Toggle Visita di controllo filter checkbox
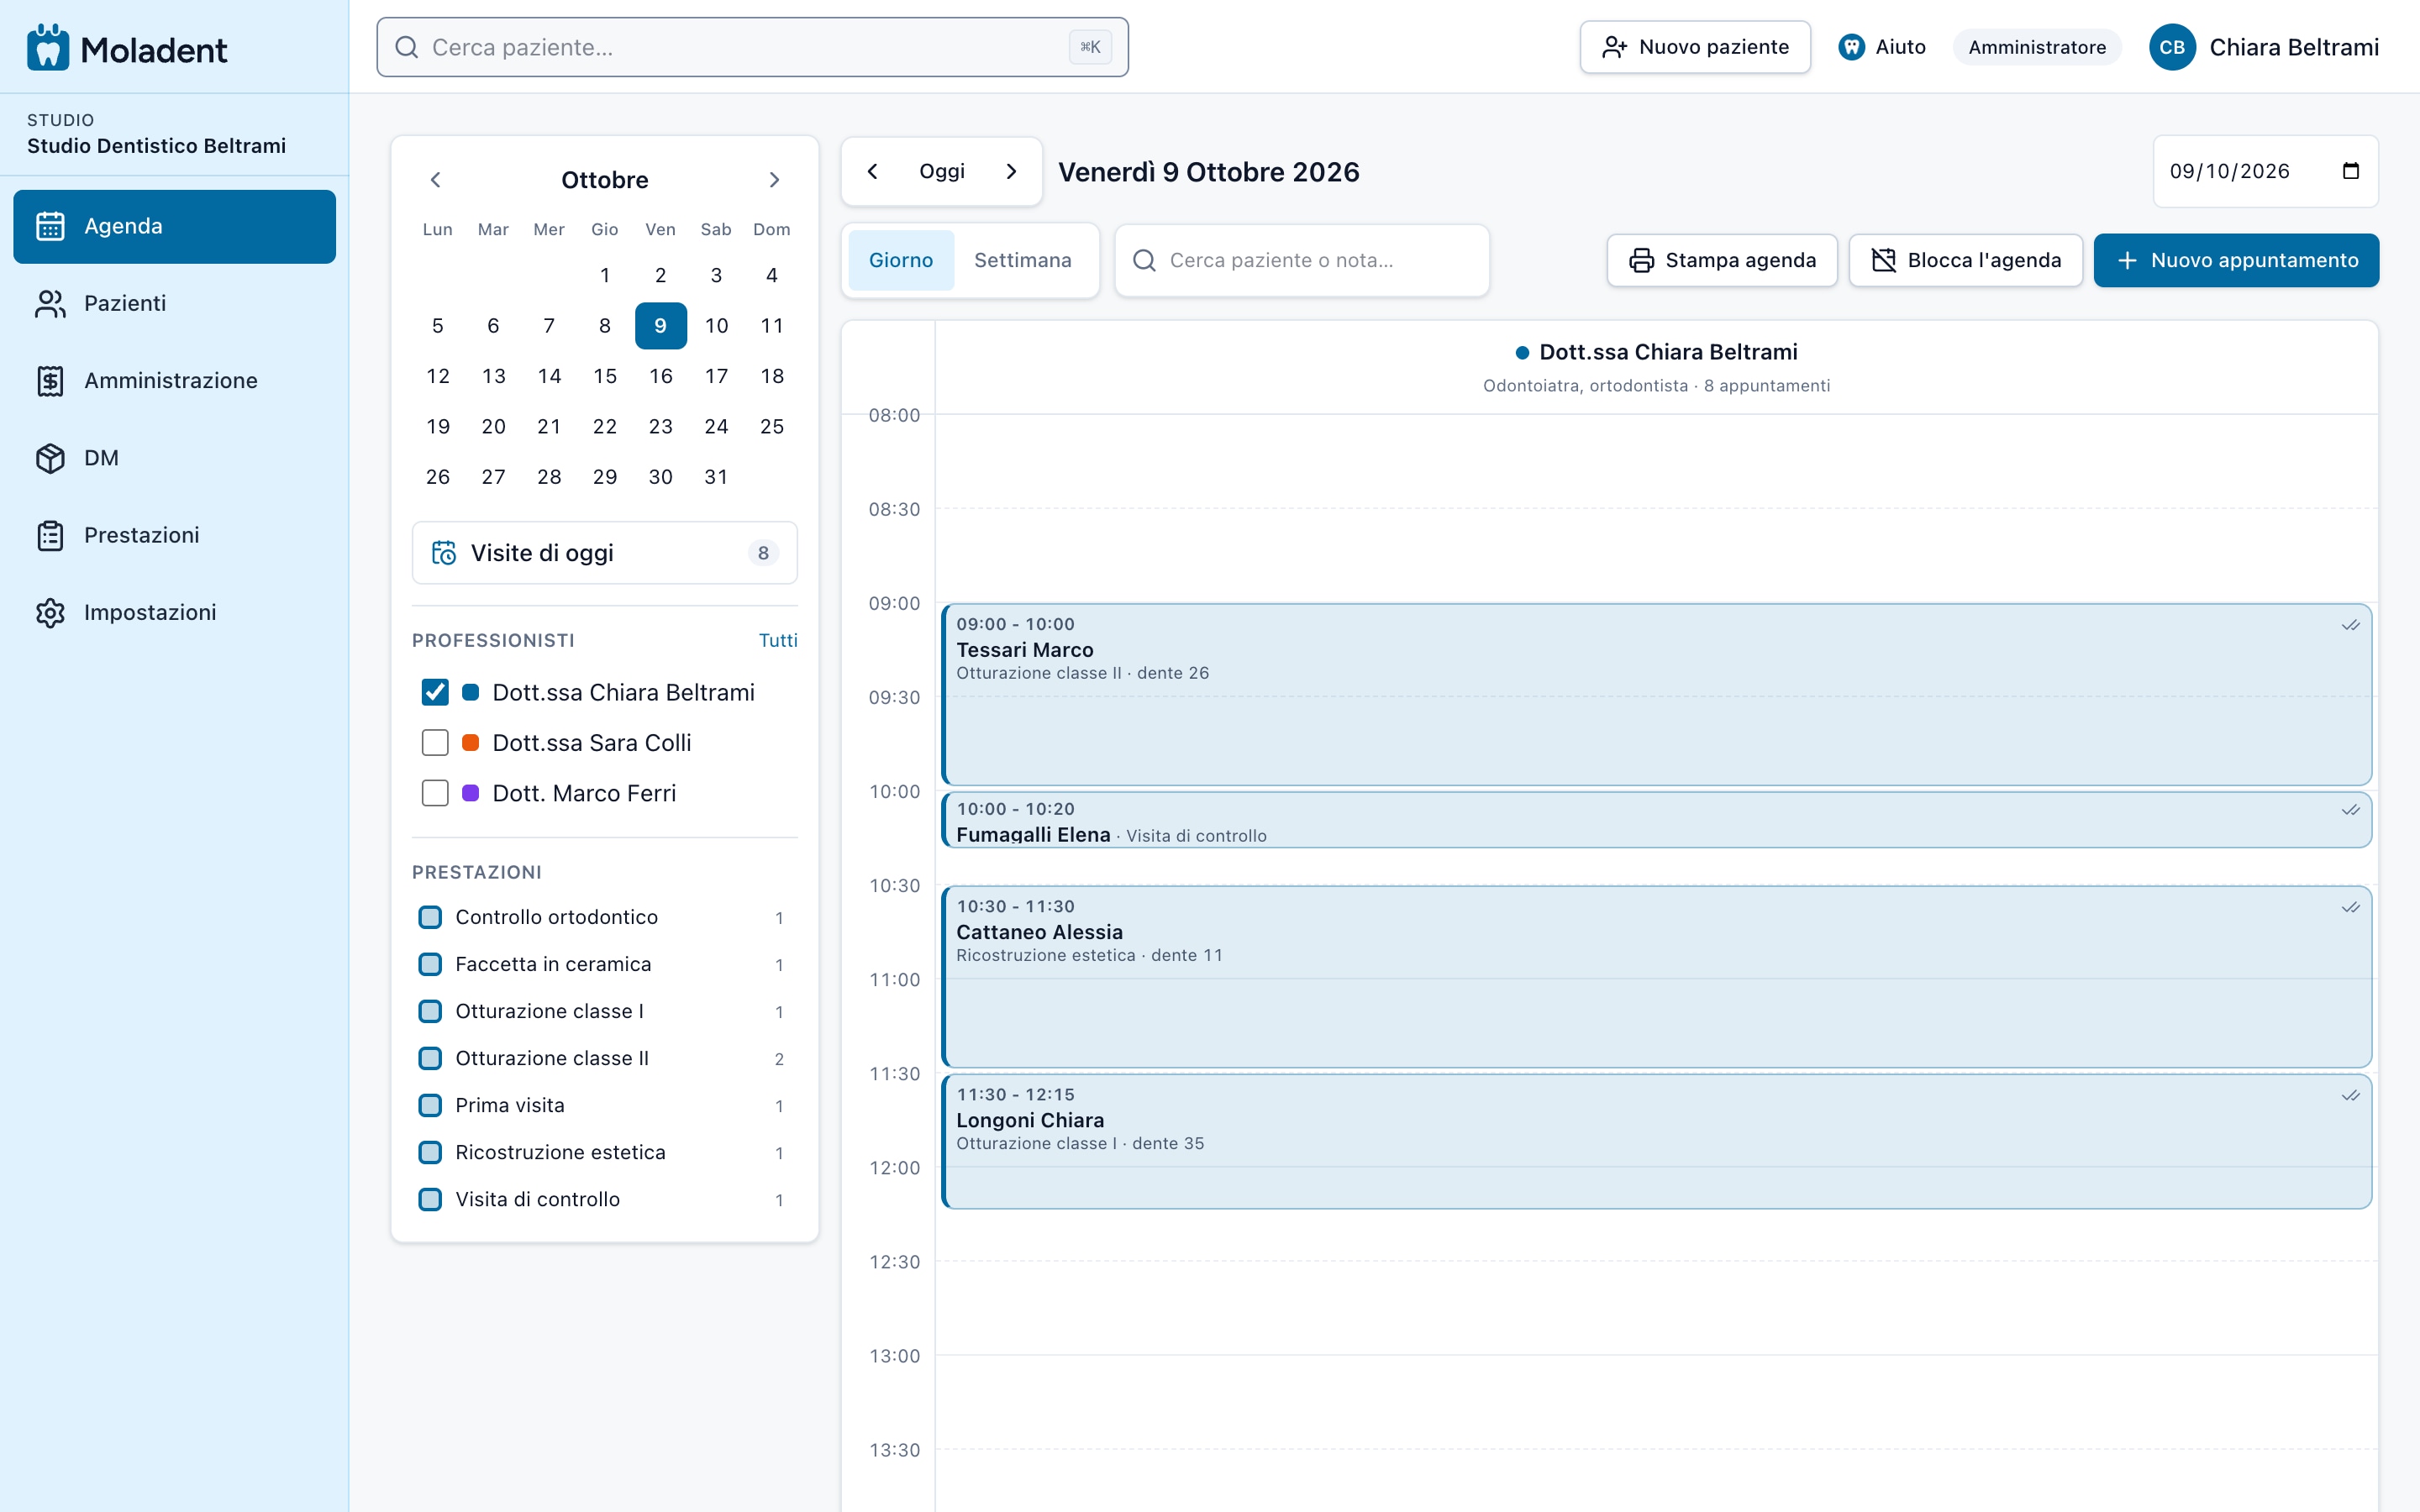 click(x=430, y=1199)
